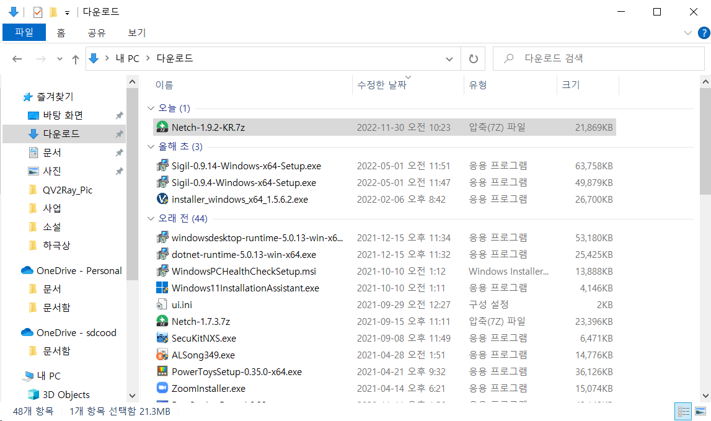The height and width of the screenshot is (421, 711).
Task: Switch to large thumbnails view icon
Action: coord(700,411)
